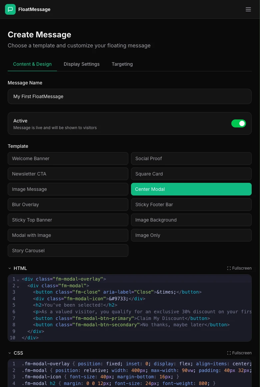Choose the Social Proof template

pos(191,158)
